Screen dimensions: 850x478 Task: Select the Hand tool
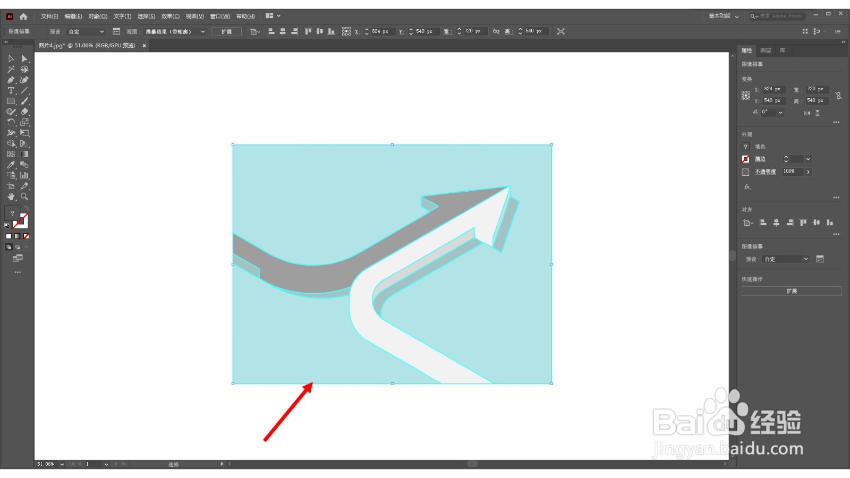tap(11, 197)
